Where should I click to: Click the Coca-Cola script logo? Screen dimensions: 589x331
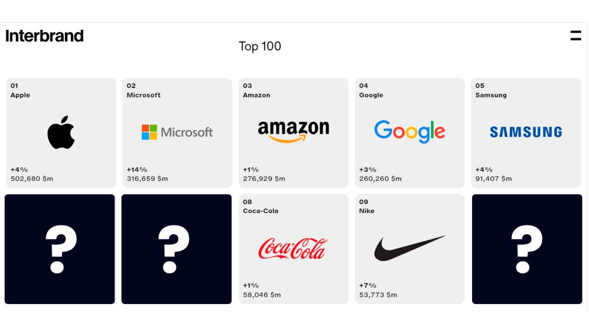pos(293,249)
